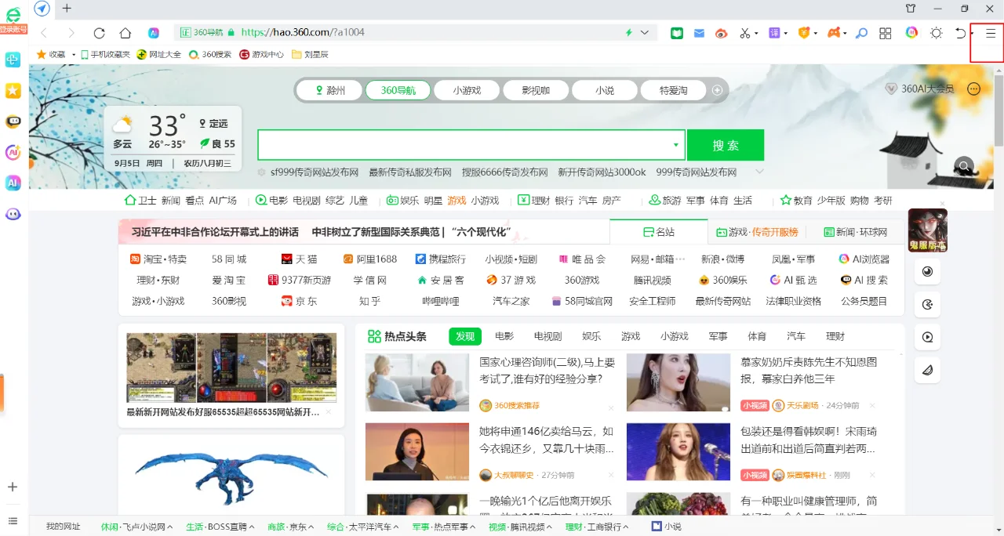Expand hot search suggestions chevron below search

click(x=759, y=172)
